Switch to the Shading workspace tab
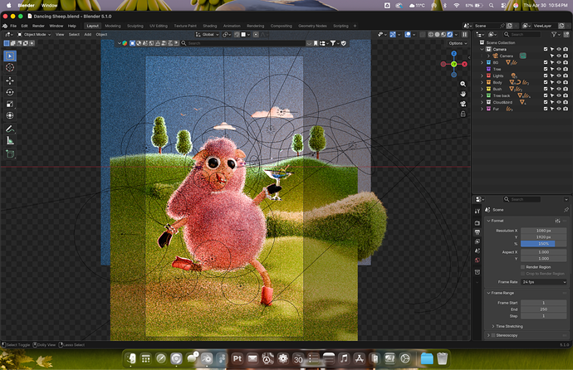Image resolution: width=573 pixels, height=370 pixels. coord(210,26)
